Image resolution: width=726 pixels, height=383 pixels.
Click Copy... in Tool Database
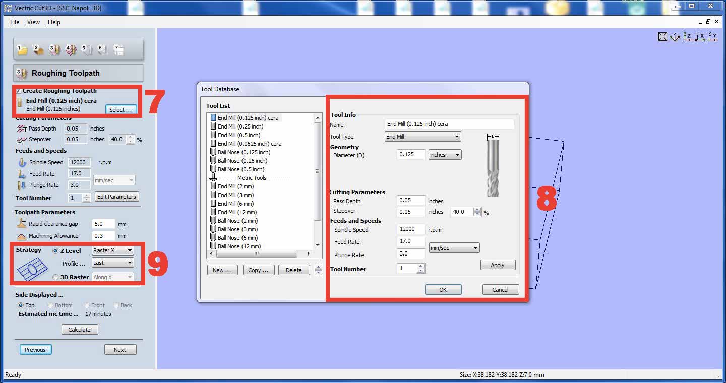point(259,270)
